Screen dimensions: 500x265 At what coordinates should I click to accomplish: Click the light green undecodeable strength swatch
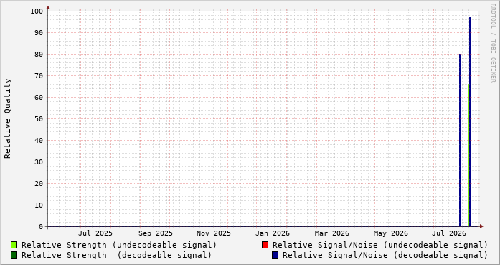click(x=14, y=245)
